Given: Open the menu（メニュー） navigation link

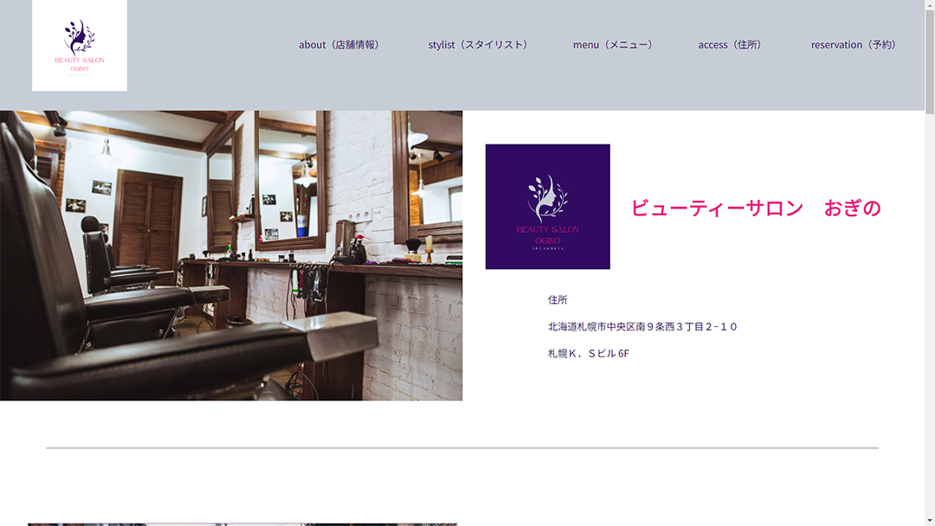Looking at the screenshot, I should click(x=615, y=45).
